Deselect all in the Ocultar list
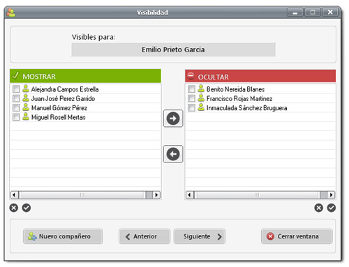Viewport: 349px width, 267px height. point(319,208)
